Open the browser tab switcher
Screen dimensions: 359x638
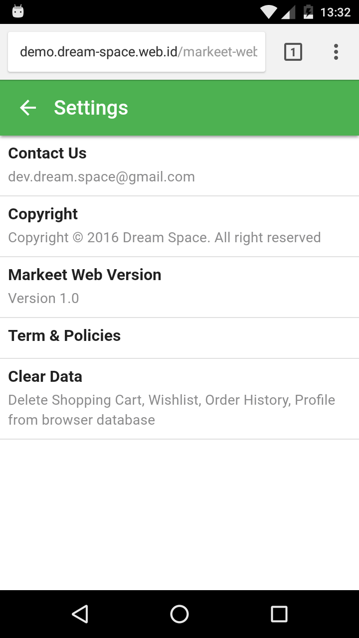click(293, 52)
